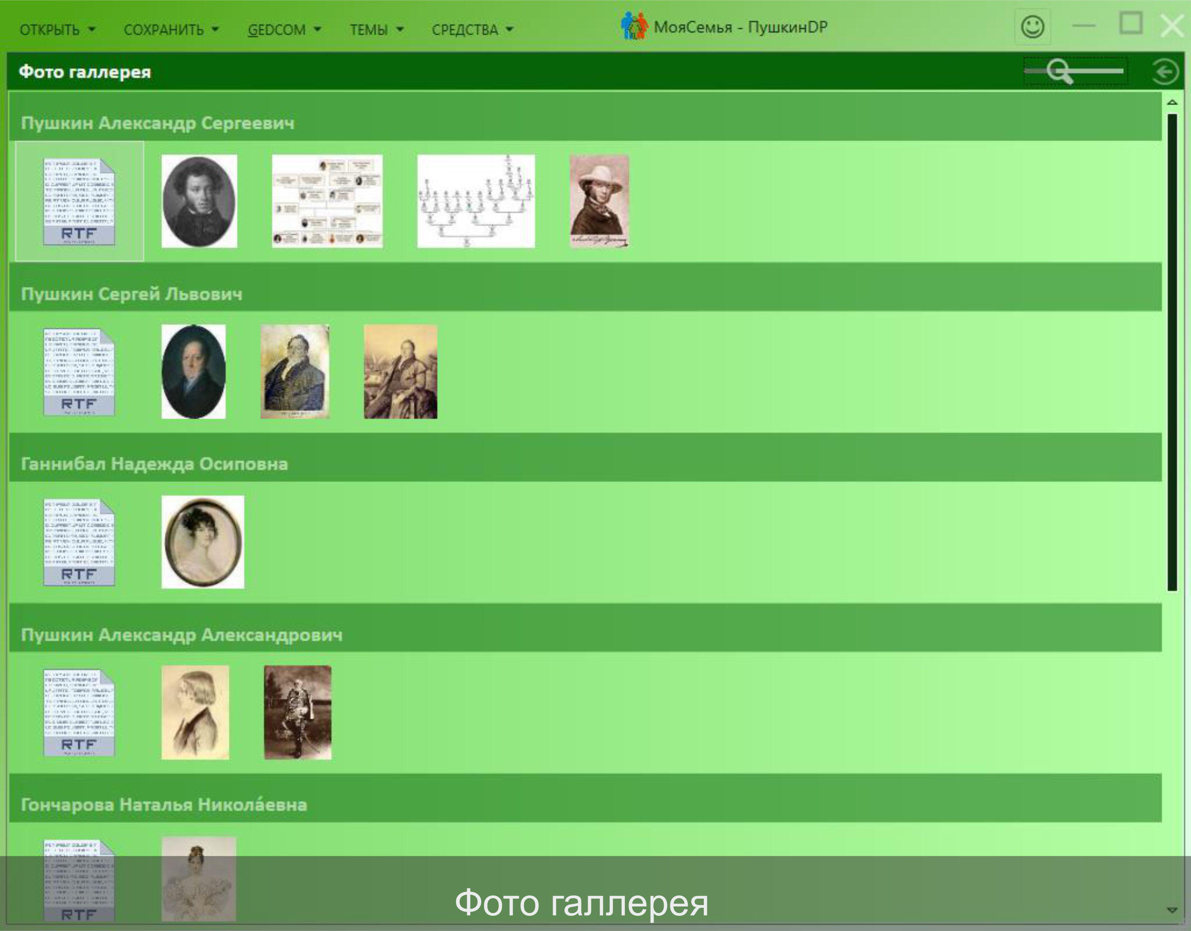Viewport: 1191px width, 931px height.
Task: Click scrollbar down arrow at bottom
Action: point(1172,909)
